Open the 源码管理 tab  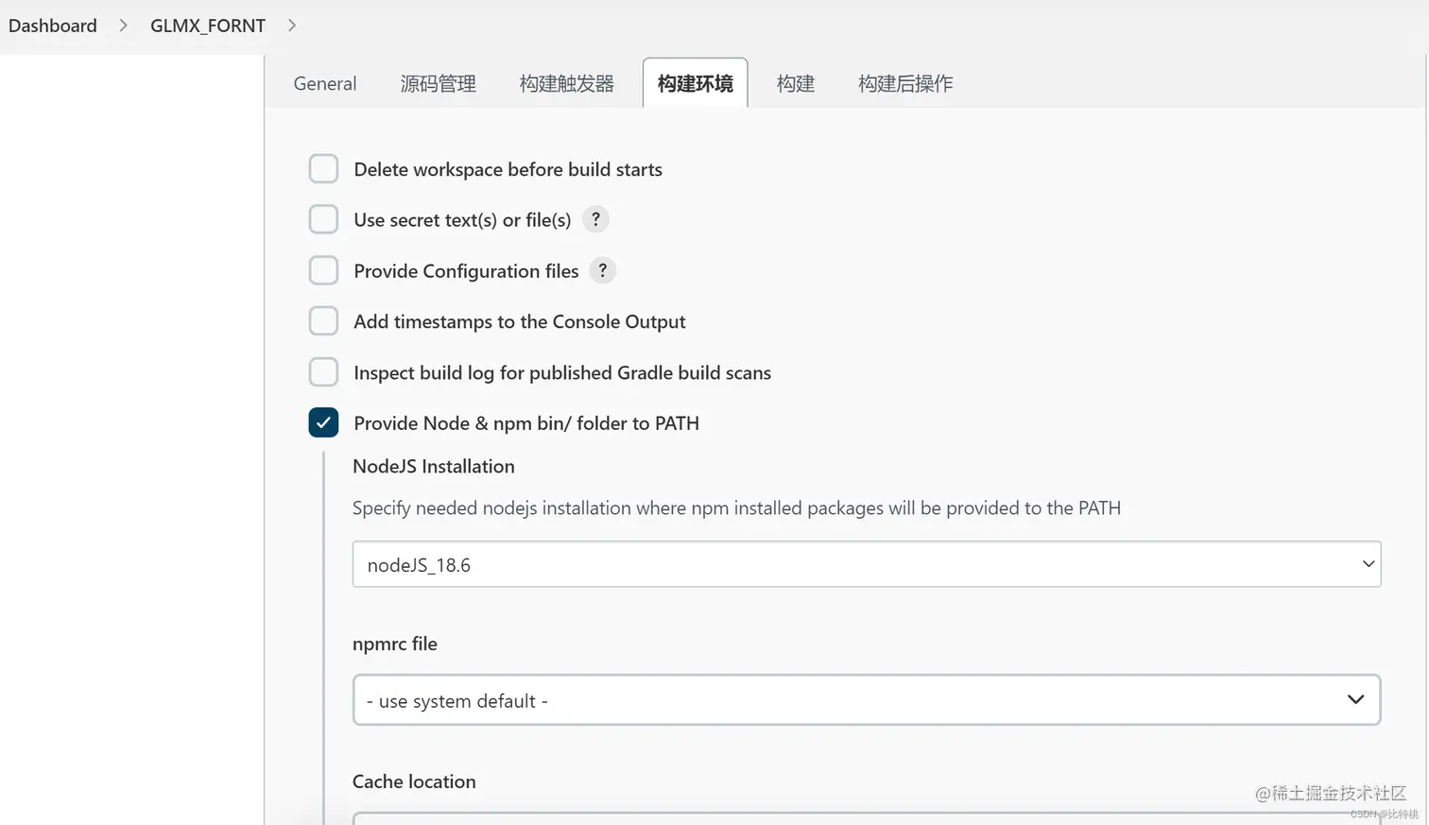438,84
